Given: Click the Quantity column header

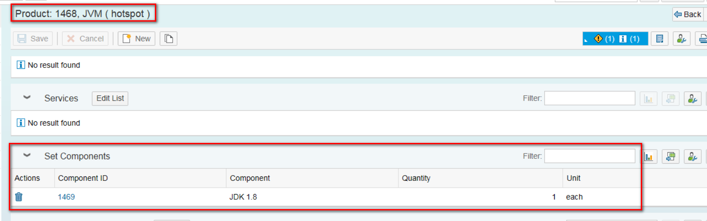Looking at the screenshot, I should (480, 178).
